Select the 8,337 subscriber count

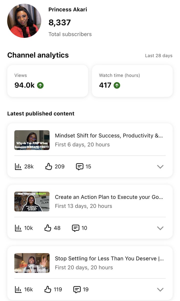tap(60, 23)
